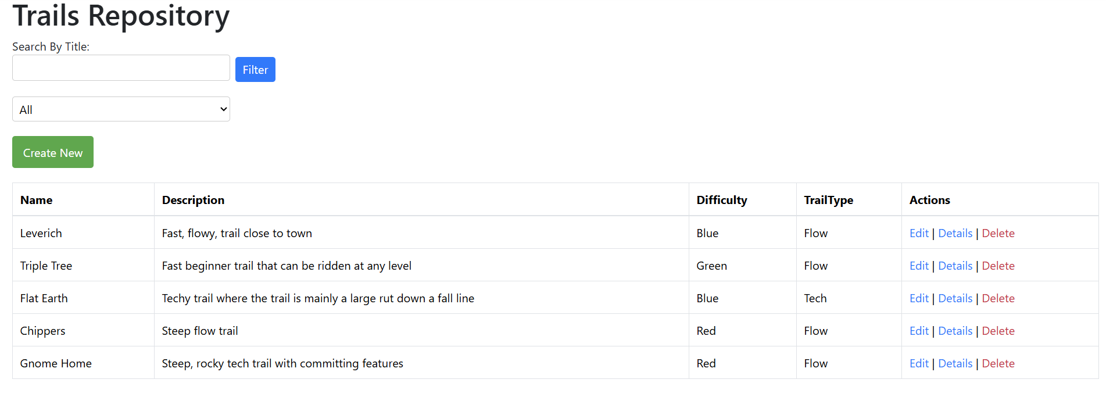Show Details for Flat Earth
This screenshot has height=397, width=1106.
click(x=955, y=298)
